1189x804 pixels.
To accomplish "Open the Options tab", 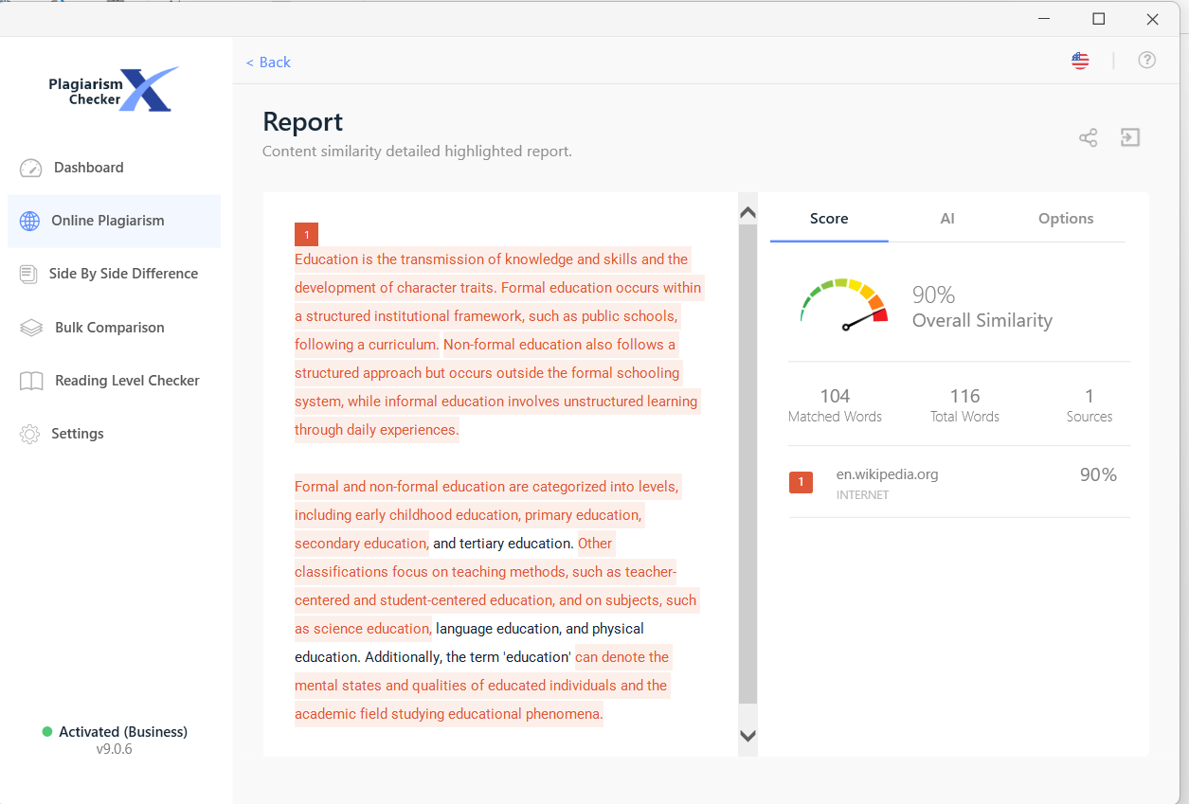I will [1065, 219].
